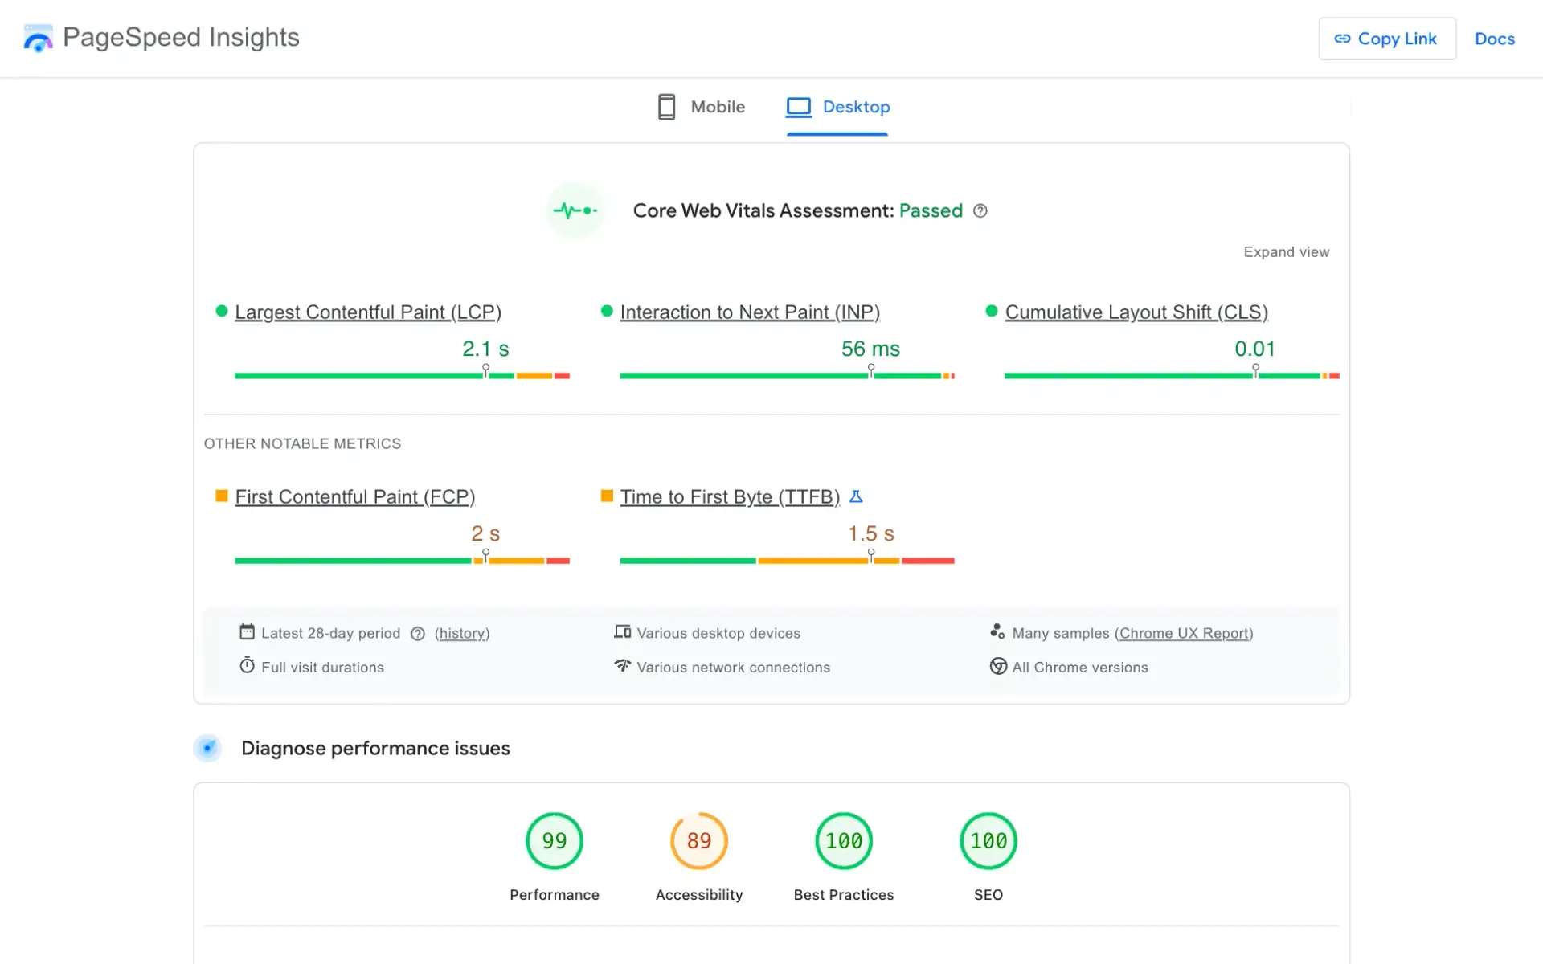This screenshot has height=964, width=1543.
Task: Click the INP value 56 ms
Action: click(x=870, y=349)
